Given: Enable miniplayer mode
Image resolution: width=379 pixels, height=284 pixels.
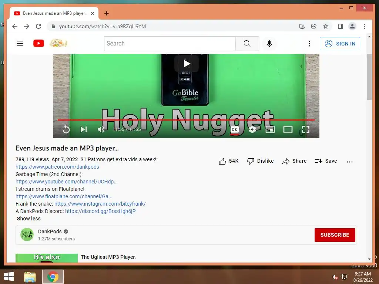Looking at the screenshot, I should [270, 129].
